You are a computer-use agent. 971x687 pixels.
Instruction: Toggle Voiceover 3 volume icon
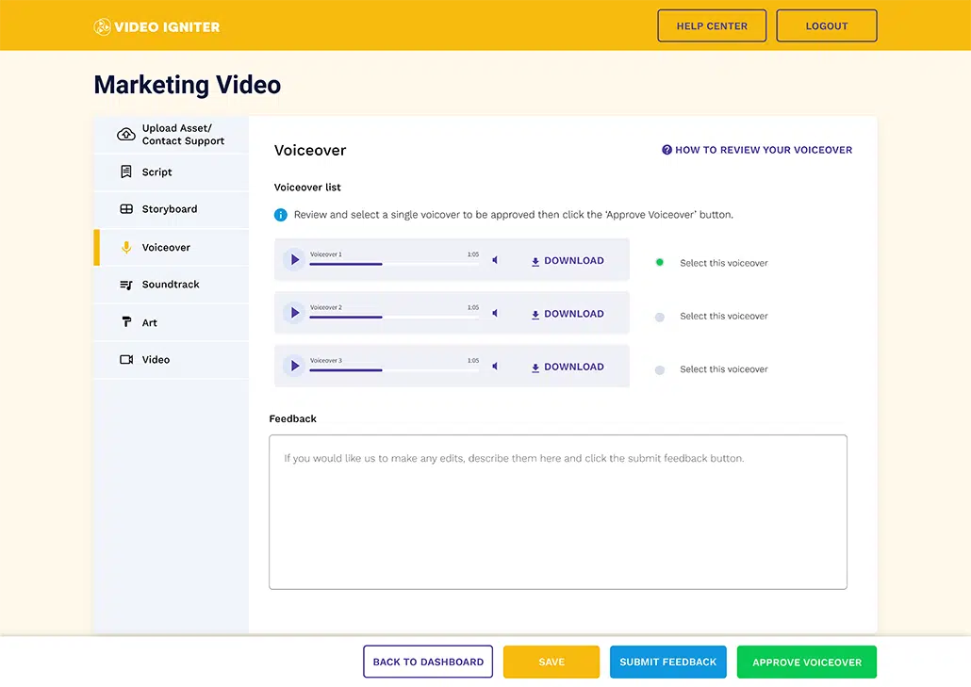(x=495, y=367)
